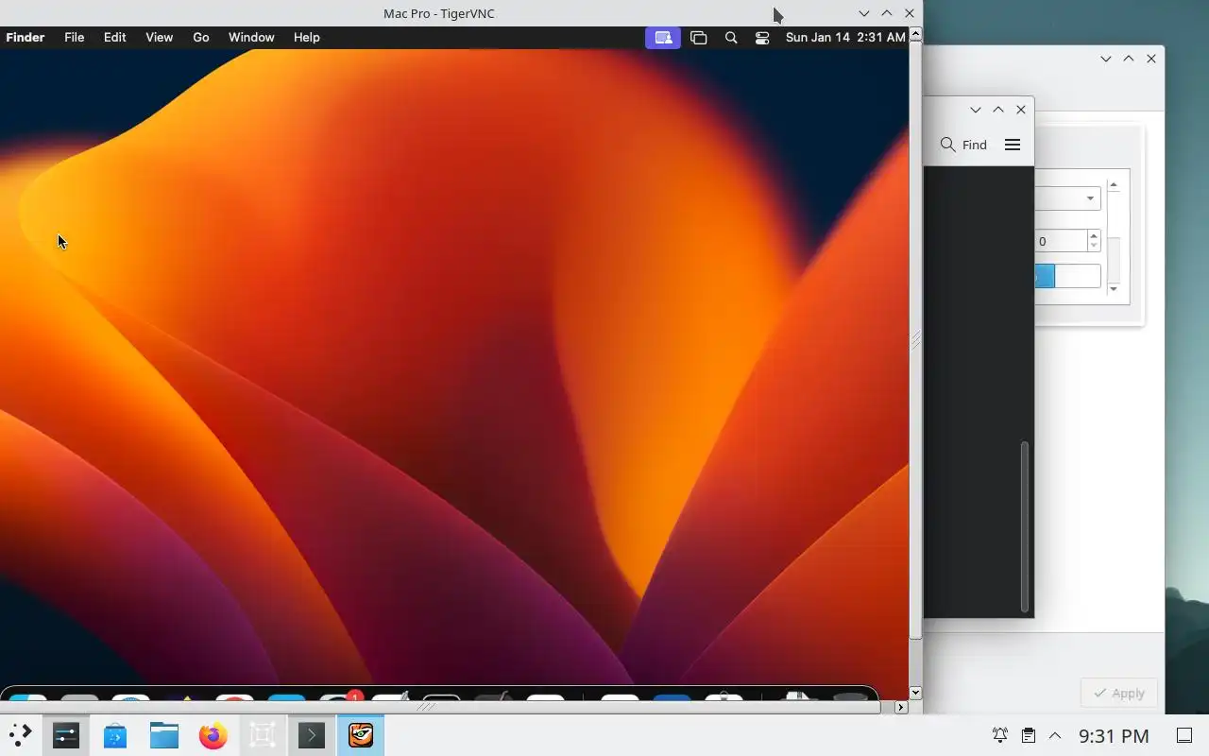Maximize the Mac Pro - TigerVNC window
The image size is (1209, 756).
coord(886,13)
